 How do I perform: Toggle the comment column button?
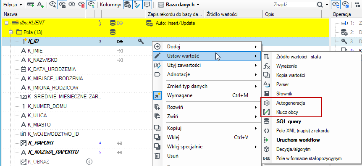point(147,4)
